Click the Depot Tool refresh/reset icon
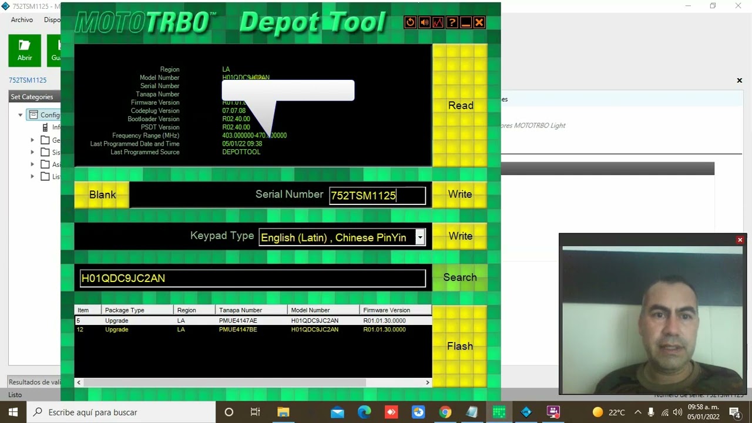The width and height of the screenshot is (752, 423). pos(410,22)
